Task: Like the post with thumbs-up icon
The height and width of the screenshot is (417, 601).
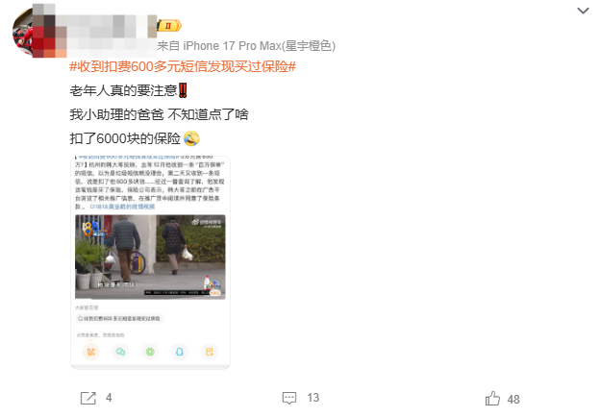Action: click(x=492, y=398)
